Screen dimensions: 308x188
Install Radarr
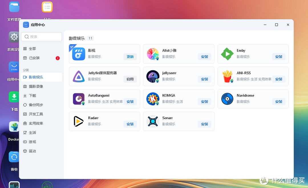click(x=130, y=124)
